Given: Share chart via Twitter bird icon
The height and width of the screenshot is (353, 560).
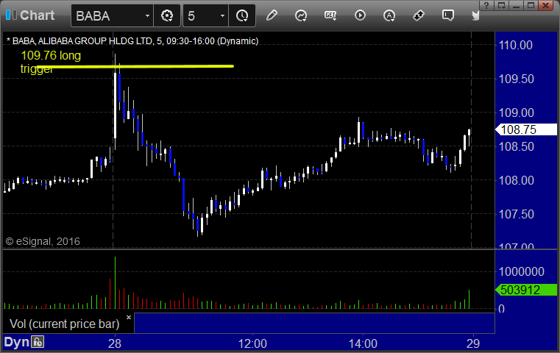Looking at the screenshot, I should 475,15.
